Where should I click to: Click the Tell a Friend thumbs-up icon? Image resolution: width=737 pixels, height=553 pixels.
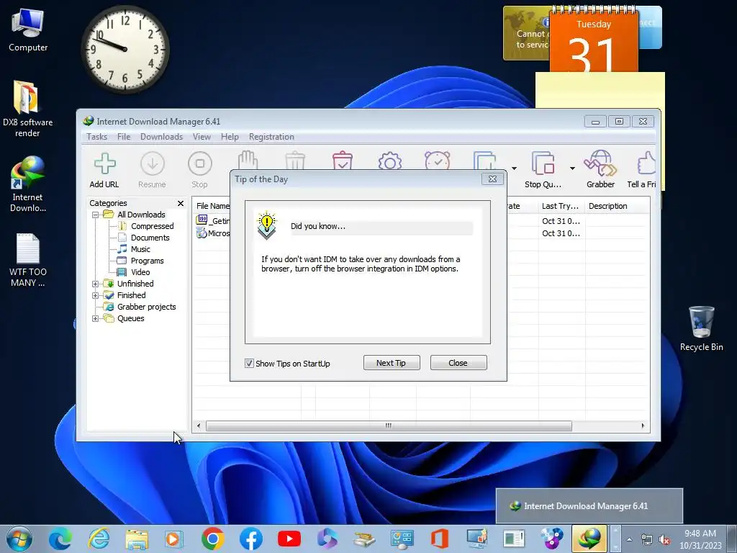click(642, 170)
